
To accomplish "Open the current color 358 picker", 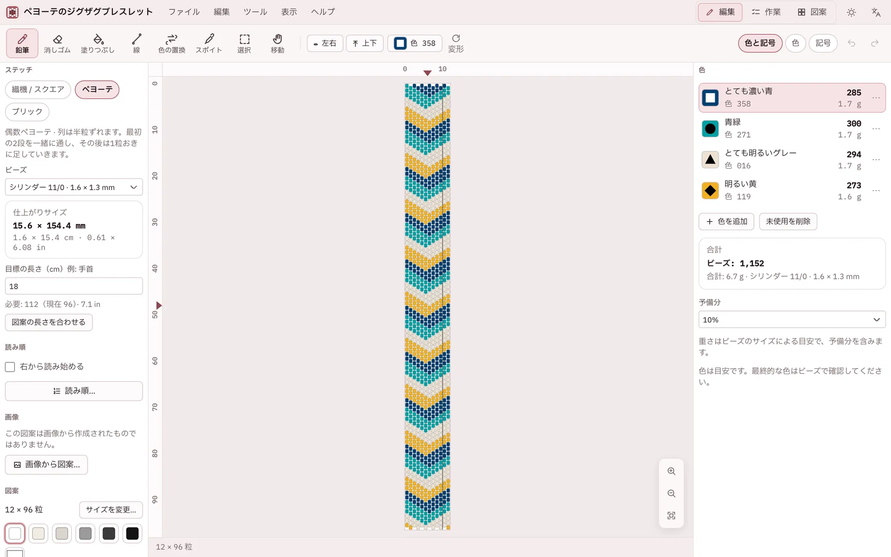I will [415, 43].
